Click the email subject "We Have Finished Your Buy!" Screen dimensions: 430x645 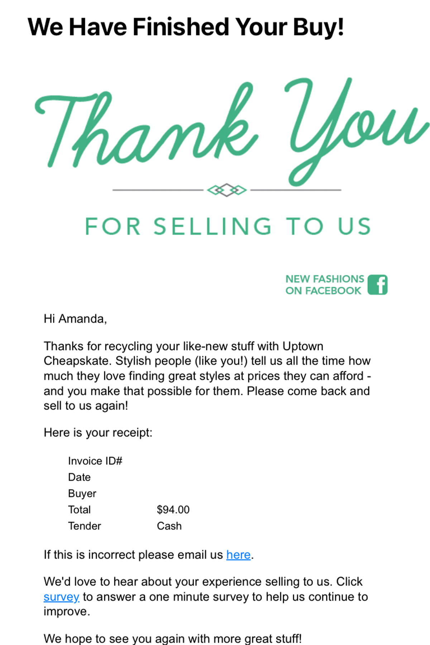[186, 27]
